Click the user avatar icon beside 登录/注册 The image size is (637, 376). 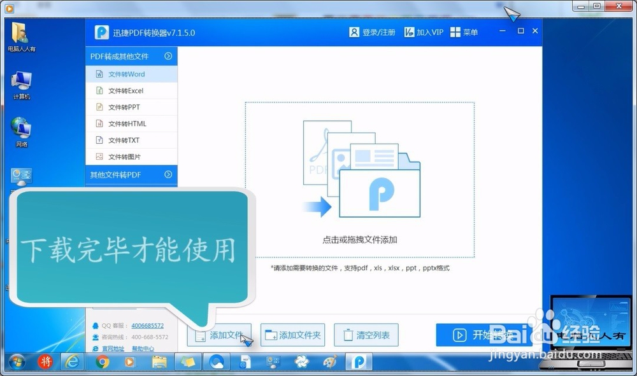point(354,32)
